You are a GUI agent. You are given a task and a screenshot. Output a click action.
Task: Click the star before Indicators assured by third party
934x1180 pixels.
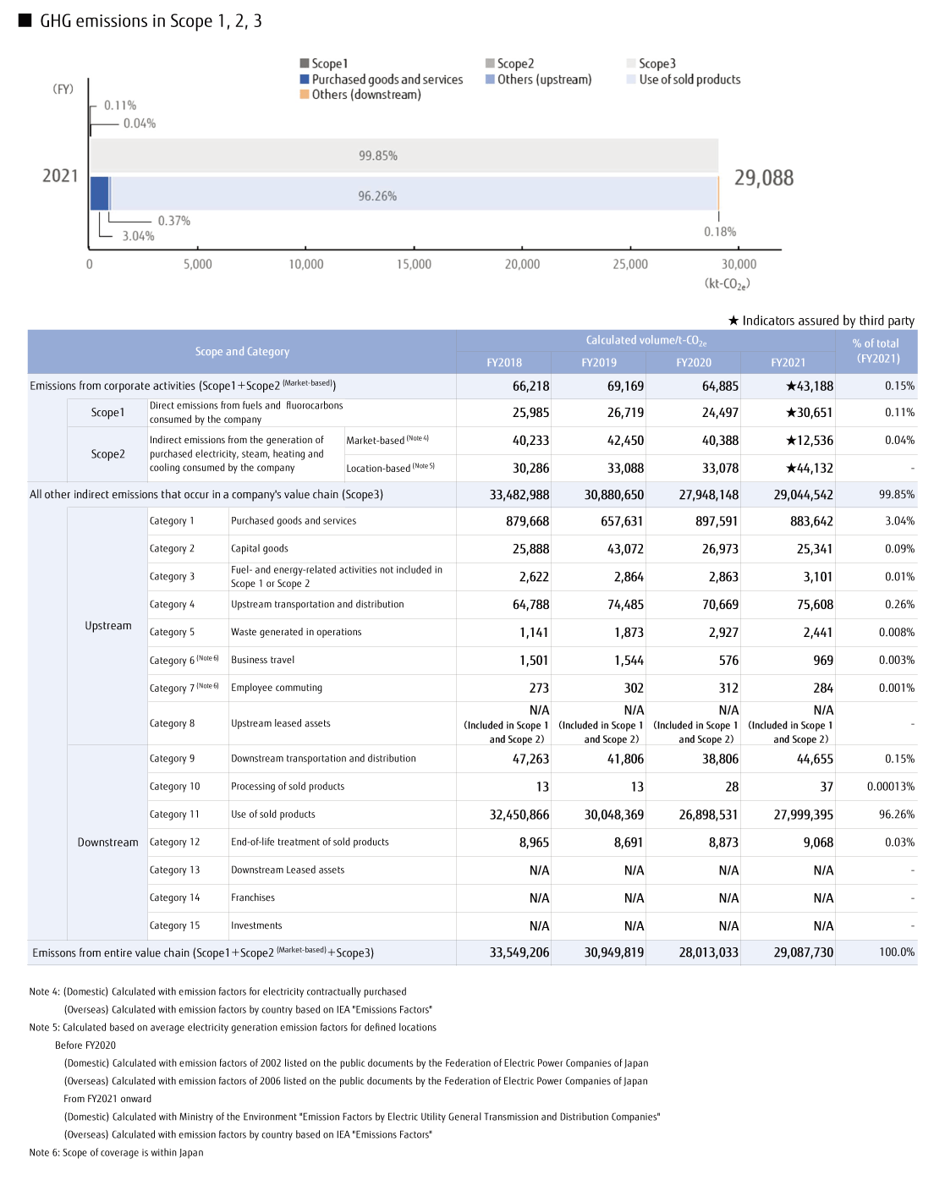click(733, 321)
